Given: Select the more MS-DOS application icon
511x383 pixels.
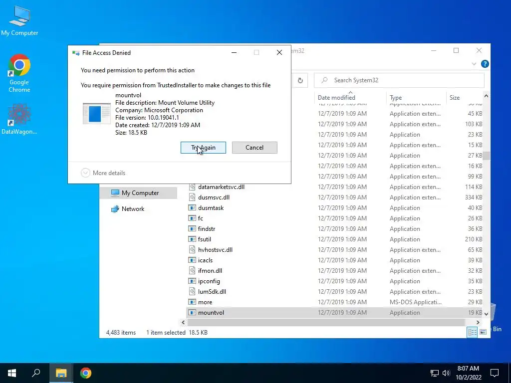Looking at the screenshot, I should pyautogui.click(x=192, y=302).
